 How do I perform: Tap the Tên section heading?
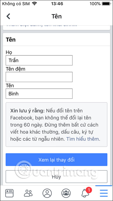[x=11, y=39]
